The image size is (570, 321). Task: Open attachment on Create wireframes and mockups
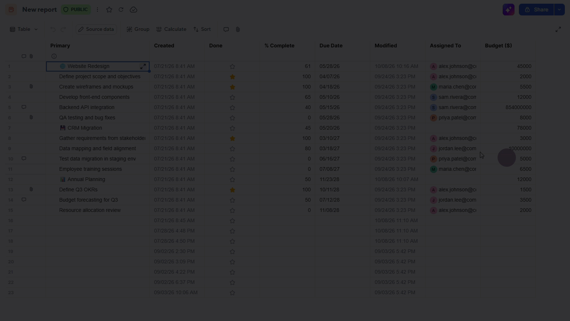tap(31, 87)
